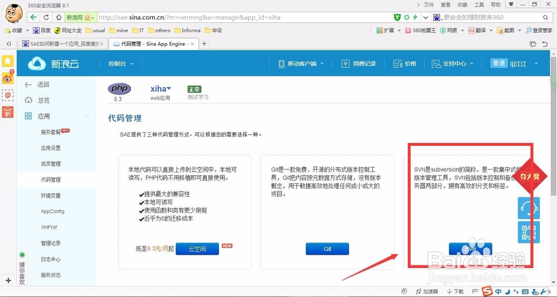Open the 折 discount sidebar icon
557x297 pixels.
click(x=8, y=112)
